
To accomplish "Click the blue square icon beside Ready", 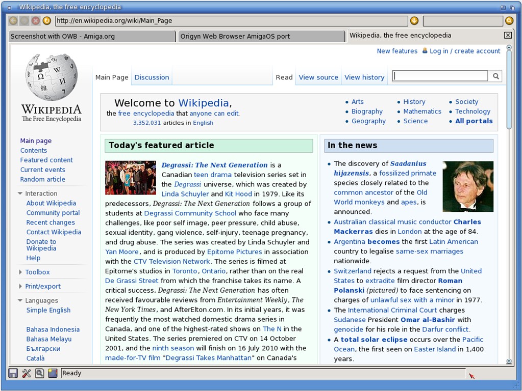I will point(53,373).
